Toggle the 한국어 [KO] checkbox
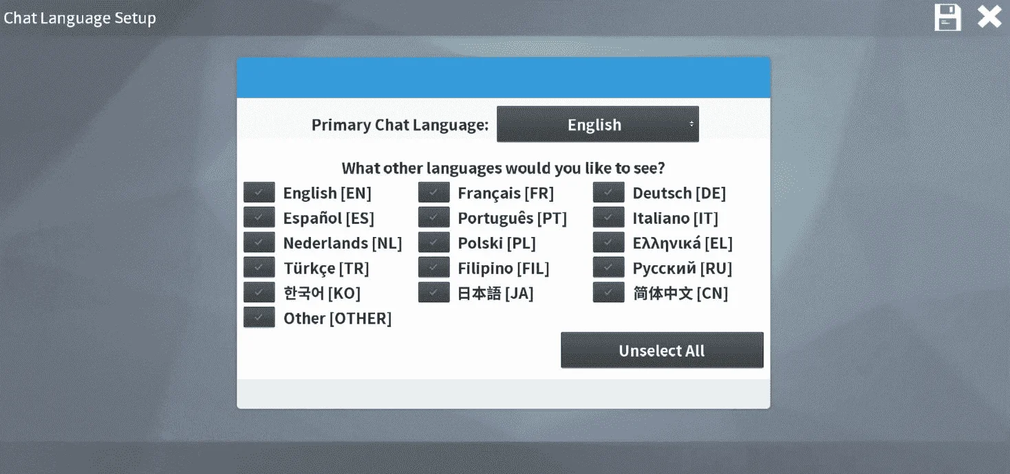The width and height of the screenshot is (1010, 474). 259,293
